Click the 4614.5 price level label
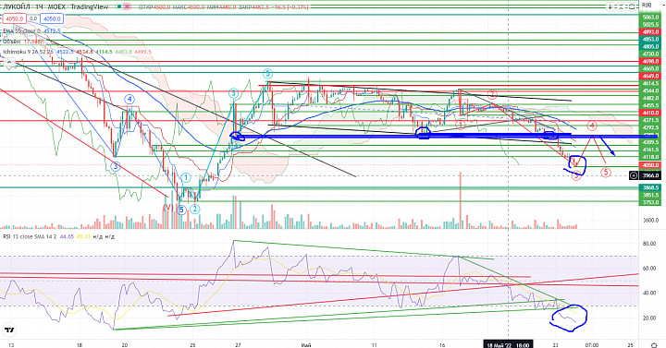666x348 pixels. point(650,83)
